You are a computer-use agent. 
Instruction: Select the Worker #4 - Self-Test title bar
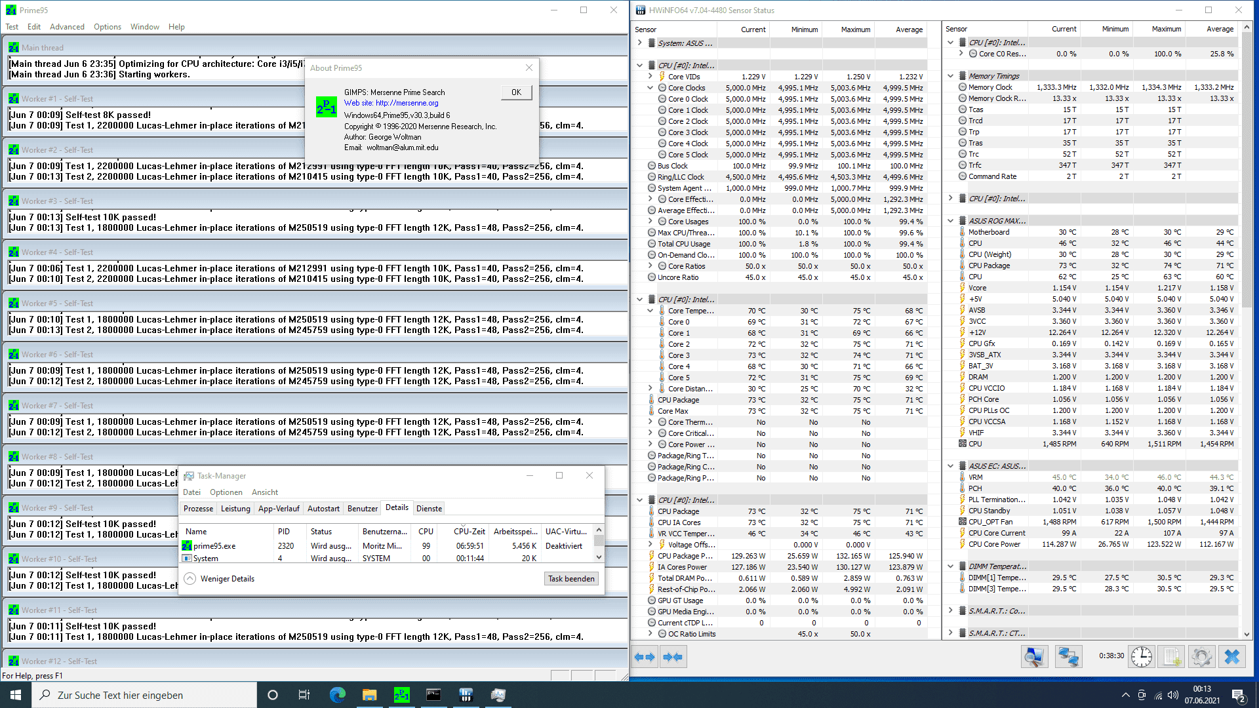[x=315, y=252]
